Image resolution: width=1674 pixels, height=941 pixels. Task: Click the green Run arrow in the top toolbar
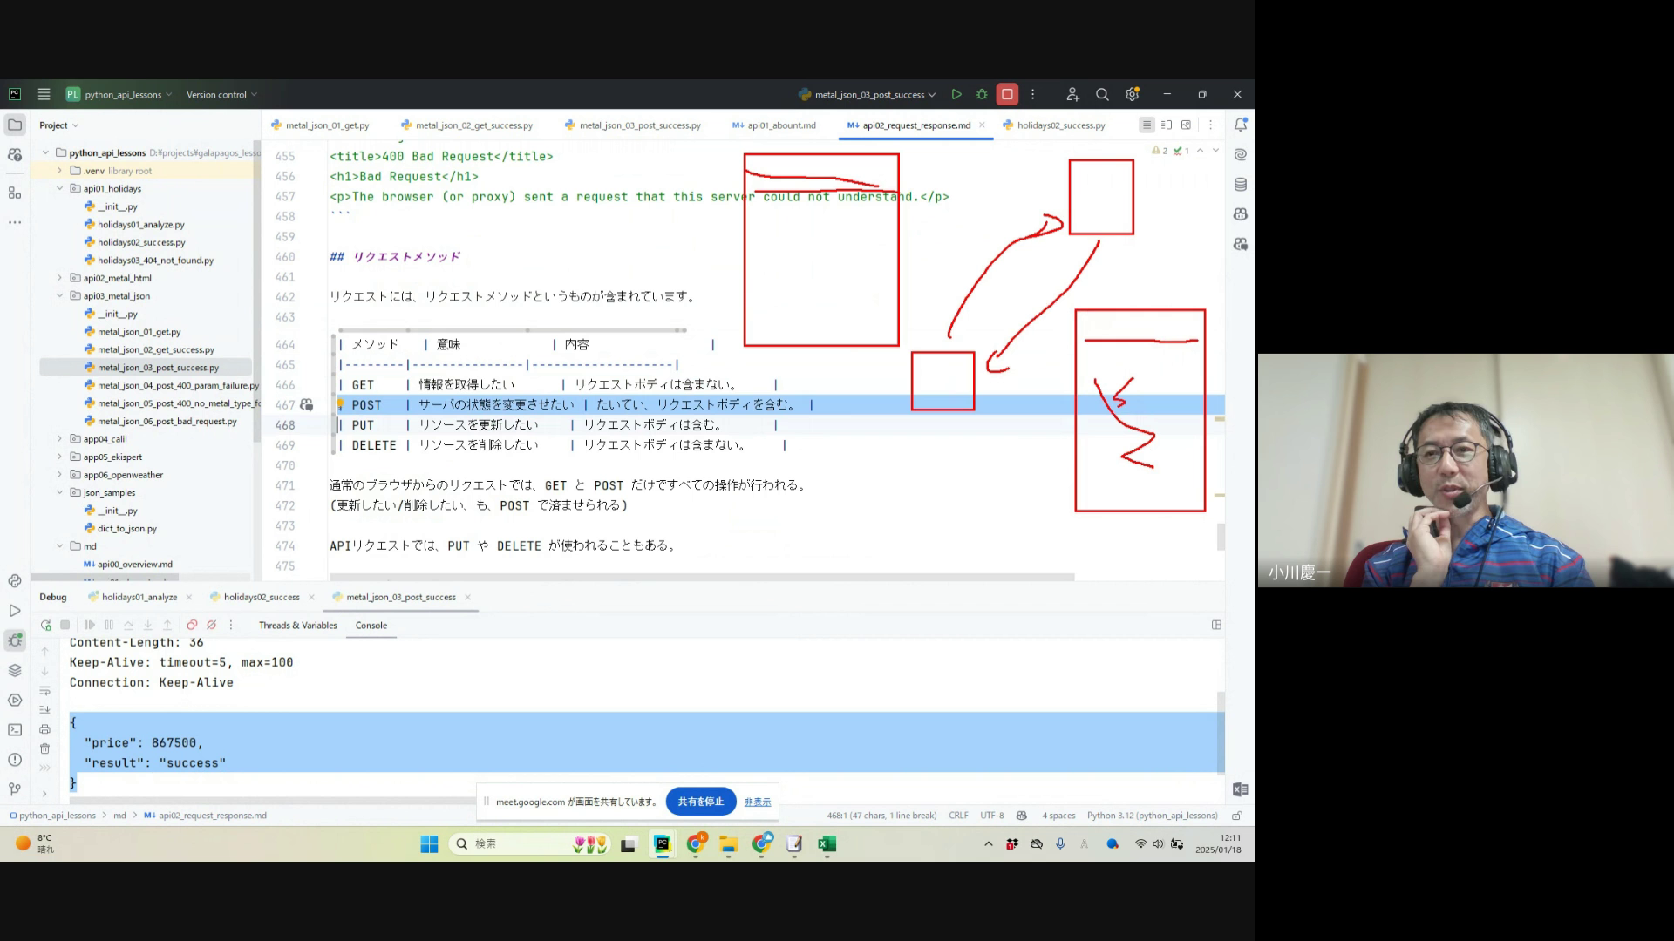[956, 94]
